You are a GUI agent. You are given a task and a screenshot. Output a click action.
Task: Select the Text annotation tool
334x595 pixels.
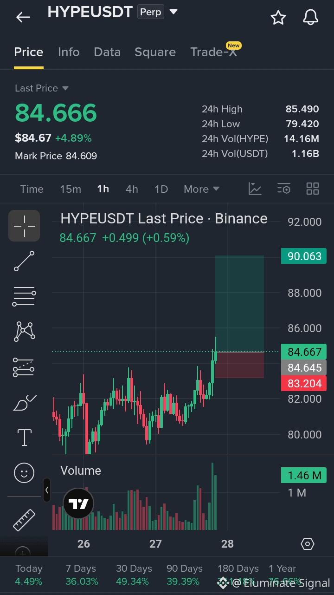point(24,438)
